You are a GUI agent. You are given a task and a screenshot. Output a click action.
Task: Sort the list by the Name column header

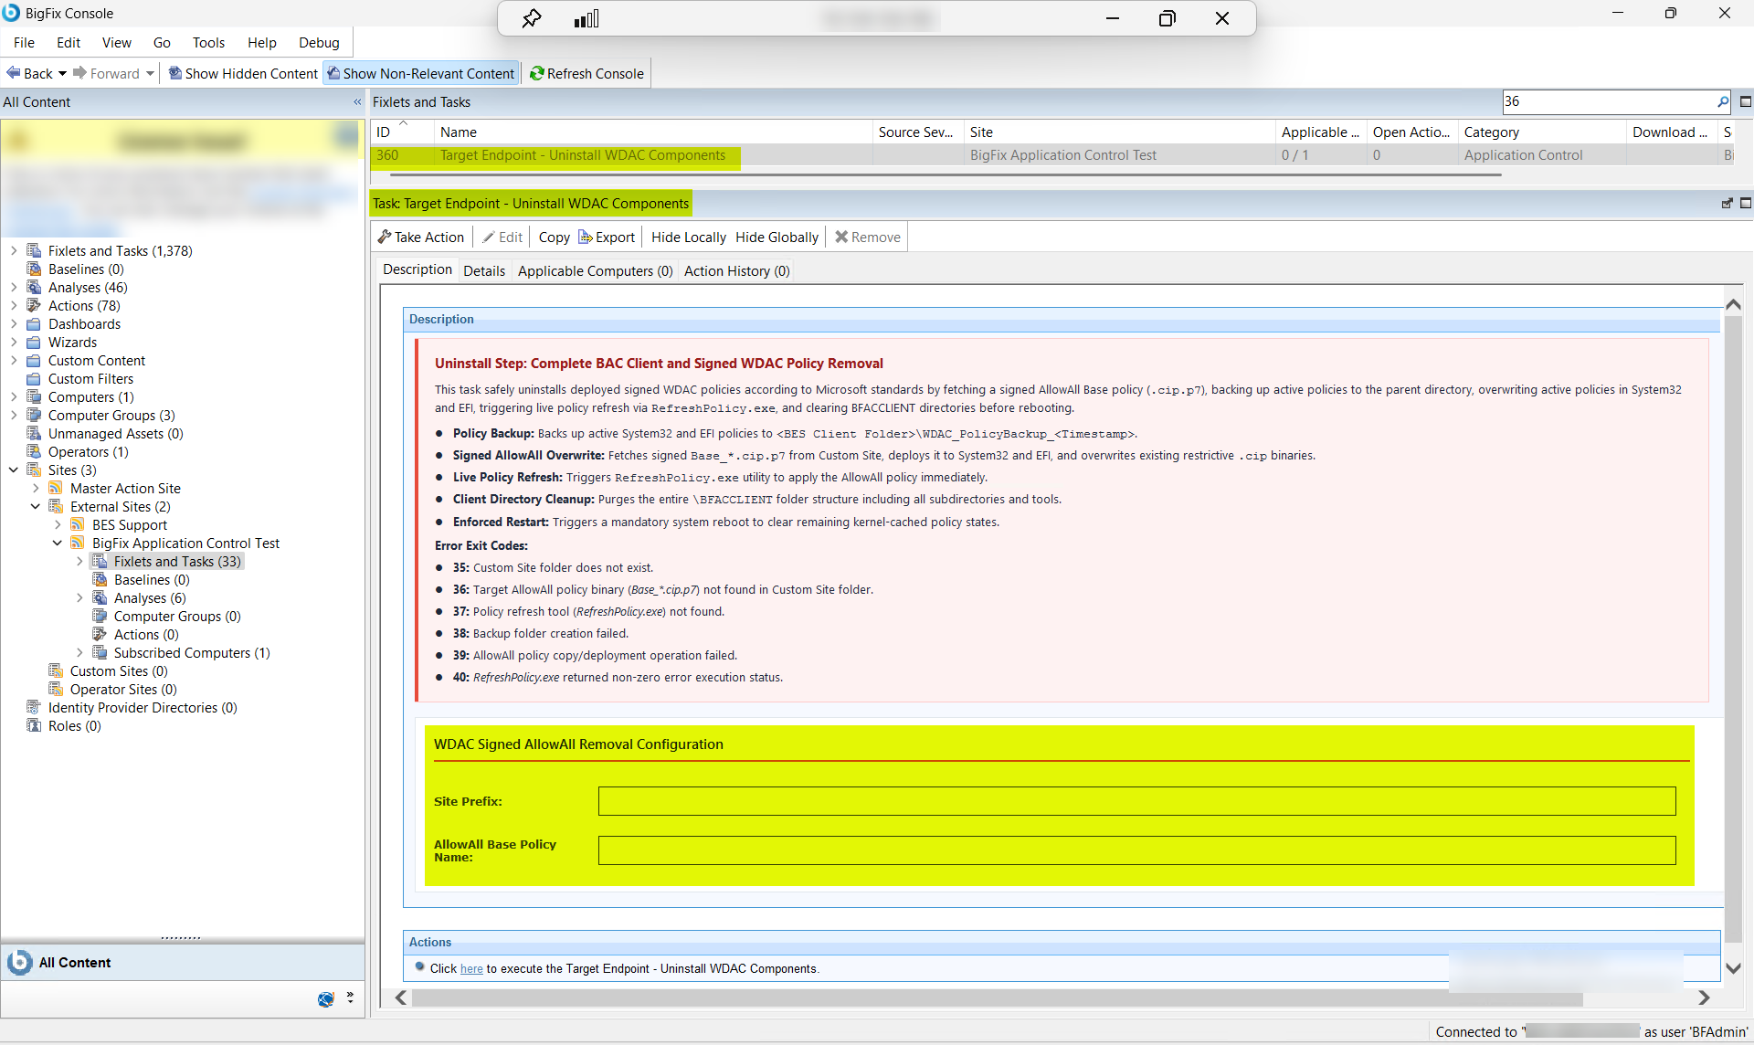[x=652, y=132]
